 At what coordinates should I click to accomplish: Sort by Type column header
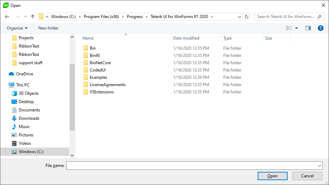(227, 38)
